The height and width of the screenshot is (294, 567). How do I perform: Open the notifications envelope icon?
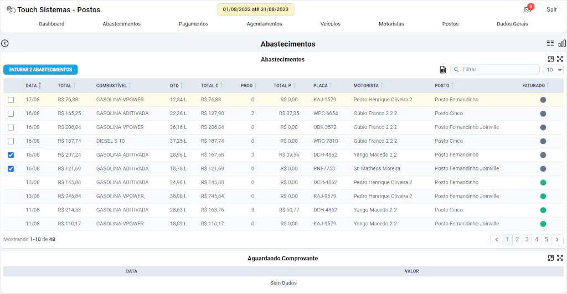(x=528, y=9)
